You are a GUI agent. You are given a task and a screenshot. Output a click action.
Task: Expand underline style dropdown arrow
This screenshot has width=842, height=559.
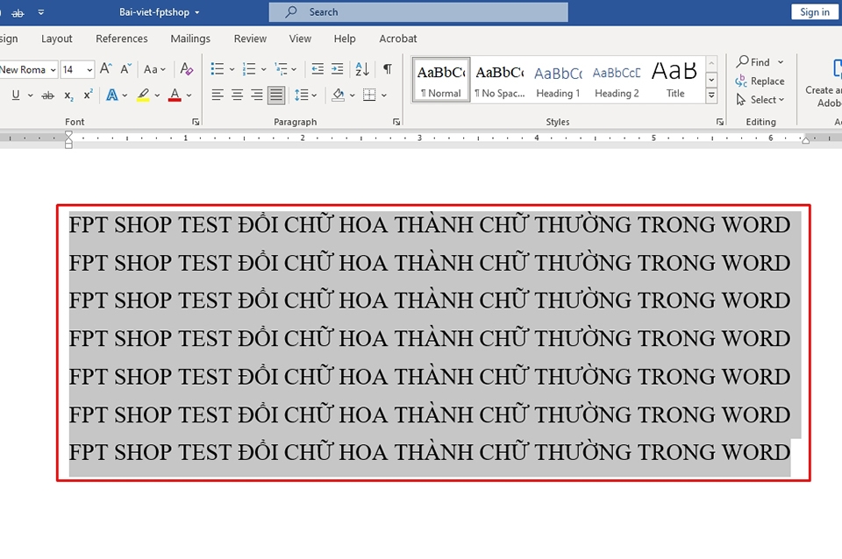(x=30, y=96)
